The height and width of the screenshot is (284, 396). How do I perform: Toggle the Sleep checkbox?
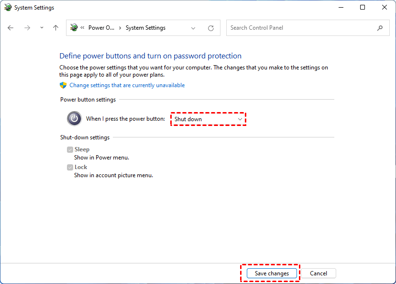(70, 149)
